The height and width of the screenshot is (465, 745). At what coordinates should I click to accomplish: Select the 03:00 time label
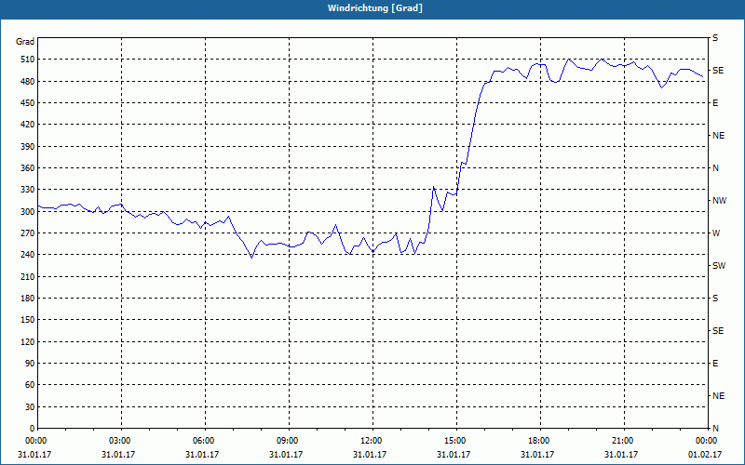click(122, 441)
